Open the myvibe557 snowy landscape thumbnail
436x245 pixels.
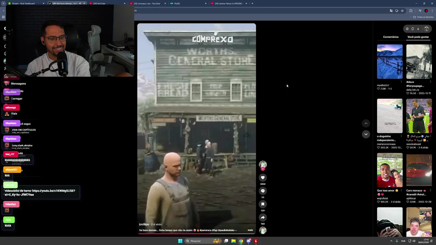[390, 62]
